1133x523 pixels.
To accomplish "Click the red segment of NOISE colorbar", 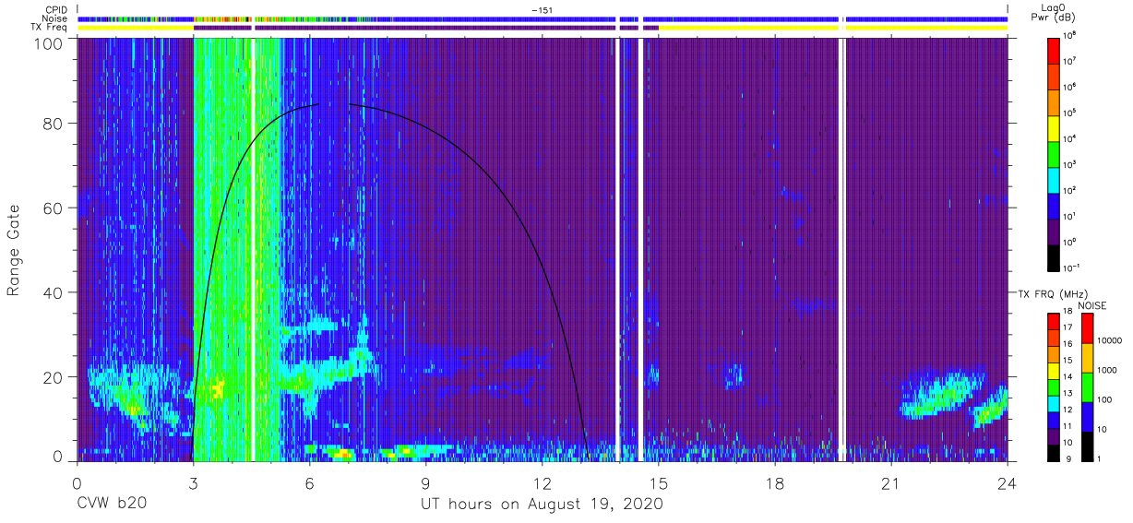I will [x=1086, y=328].
